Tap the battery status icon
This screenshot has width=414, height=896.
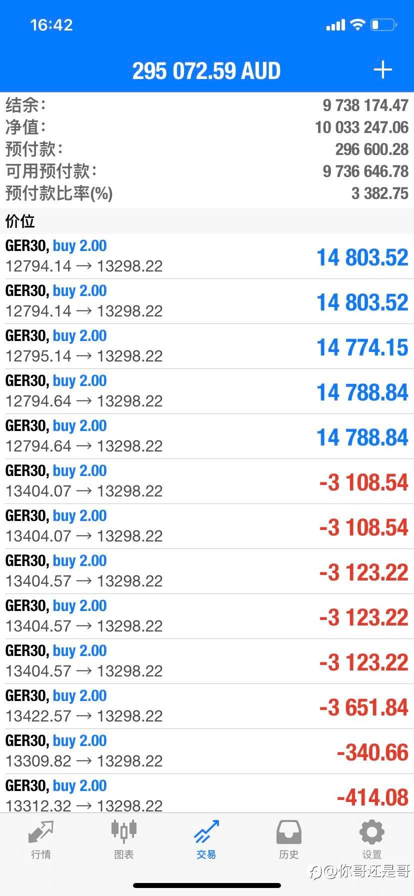383,24
